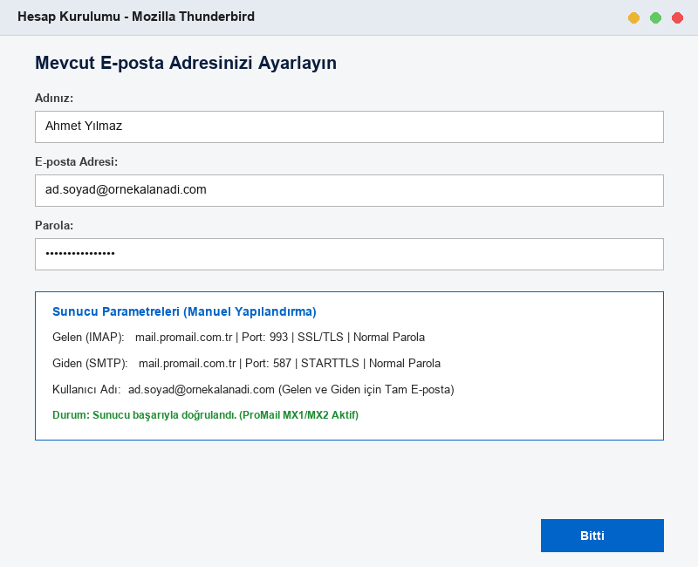Select the Gelen (IMAP) server line
The height and width of the screenshot is (567, 698).
pyautogui.click(x=238, y=338)
